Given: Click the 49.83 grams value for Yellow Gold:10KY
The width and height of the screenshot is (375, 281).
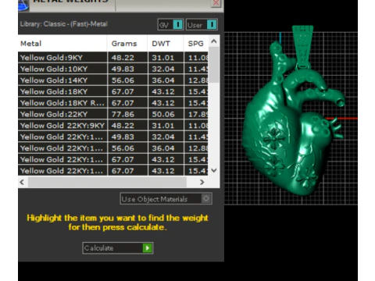Looking at the screenshot, I should (x=123, y=69).
